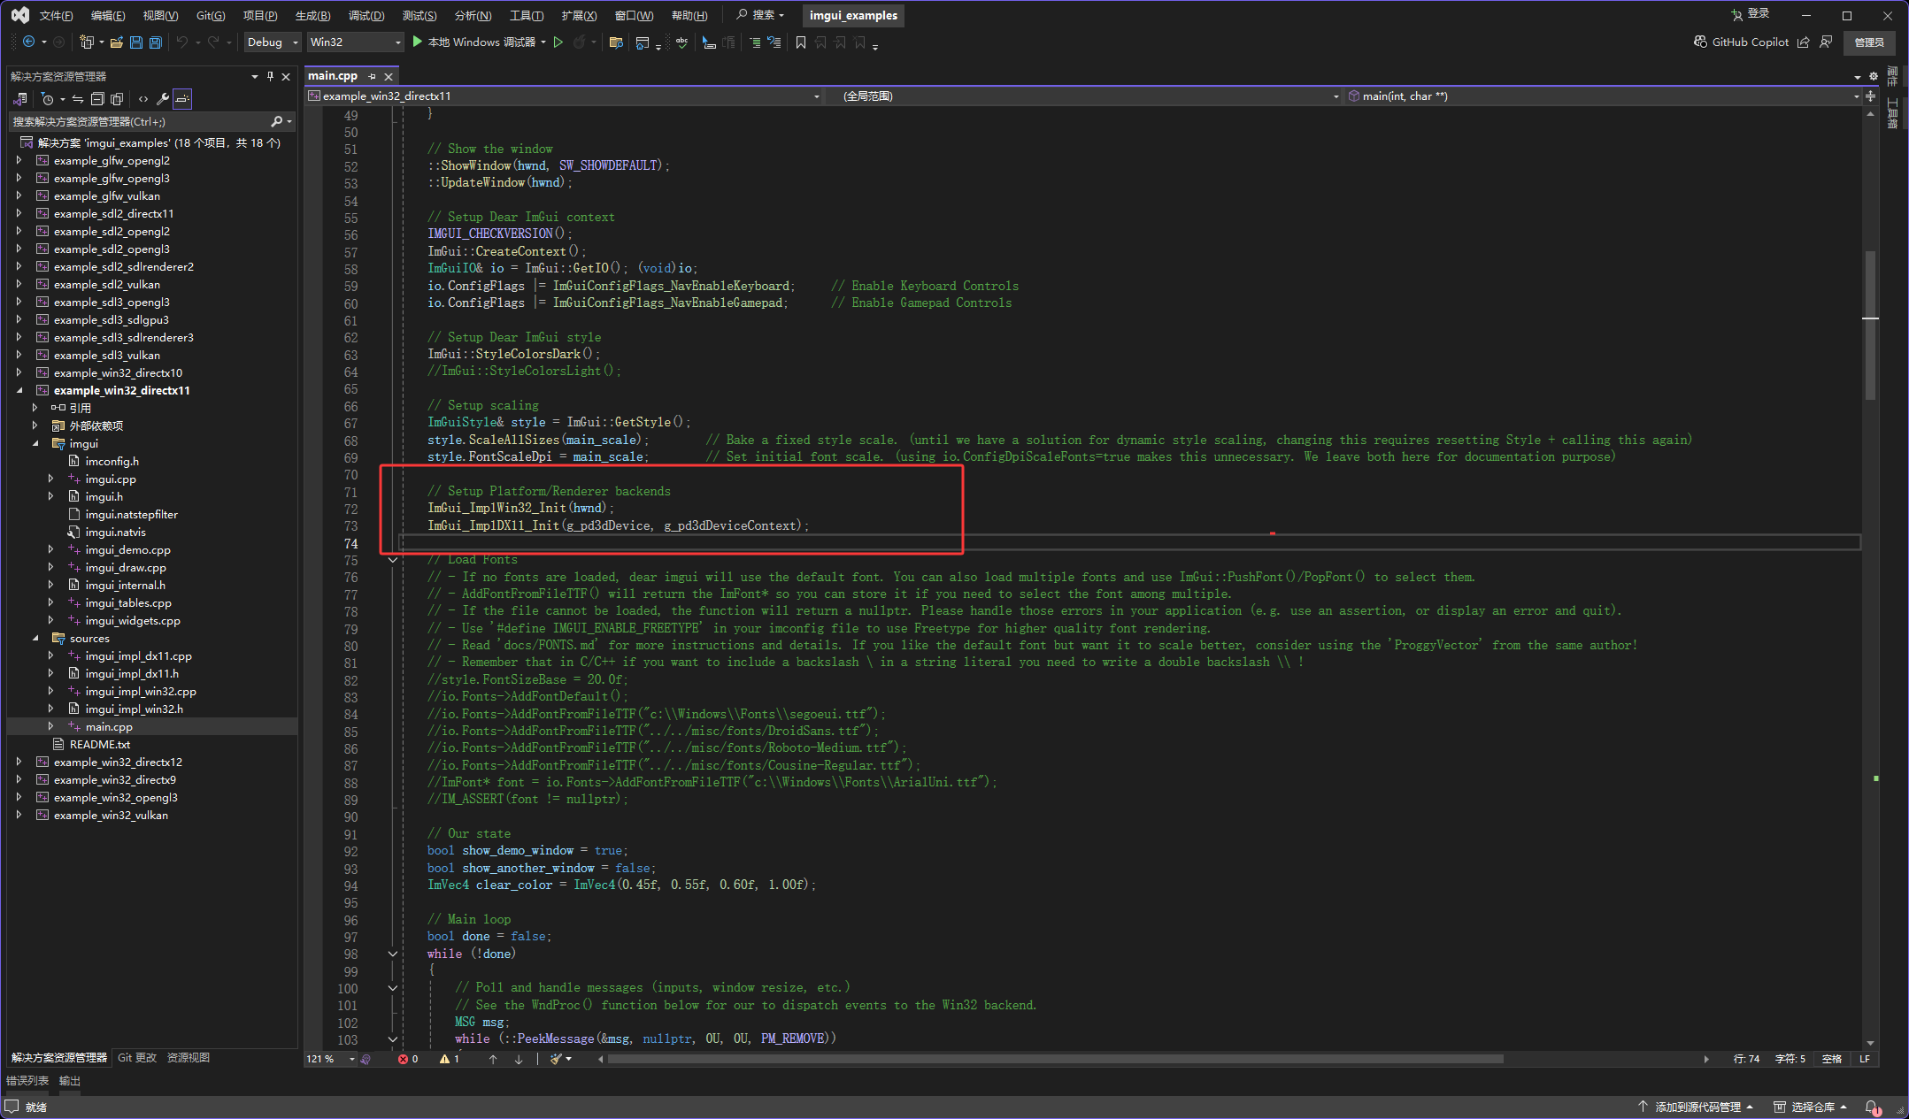
Task: Toggle pin on main.cpp tab
Action: [372, 76]
